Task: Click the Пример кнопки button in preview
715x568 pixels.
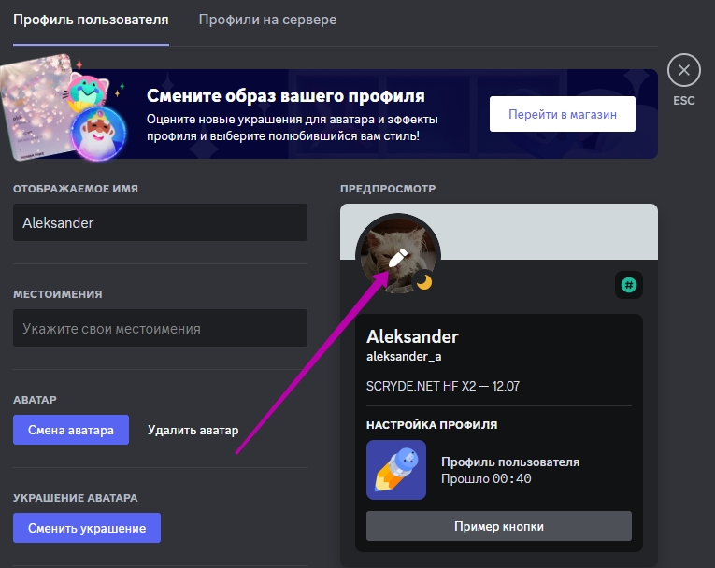Action: [498, 526]
